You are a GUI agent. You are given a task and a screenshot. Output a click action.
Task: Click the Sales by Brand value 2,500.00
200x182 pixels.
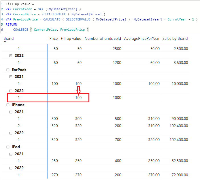pos(181,49)
